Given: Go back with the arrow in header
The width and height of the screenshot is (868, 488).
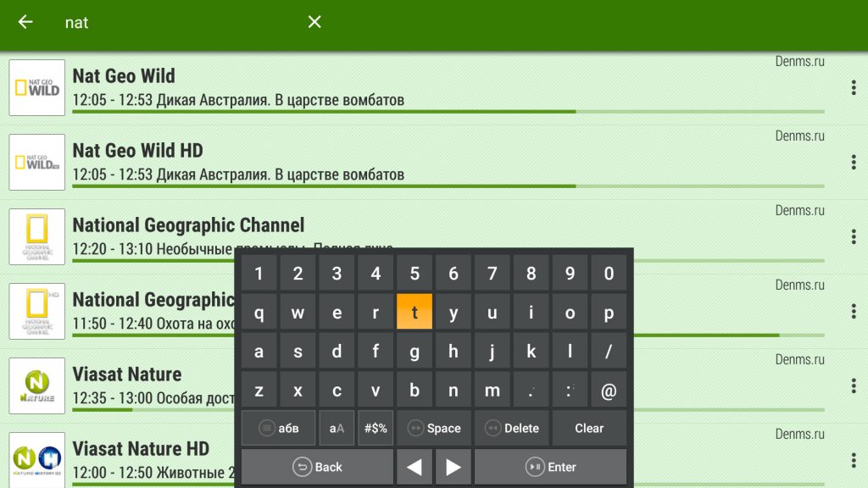Looking at the screenshot, I should 25,22.
